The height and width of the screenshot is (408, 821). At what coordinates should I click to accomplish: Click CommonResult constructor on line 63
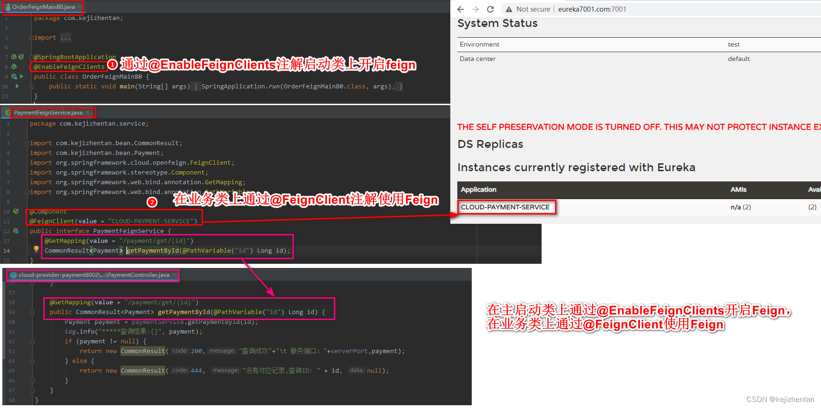tap(143, 351)
